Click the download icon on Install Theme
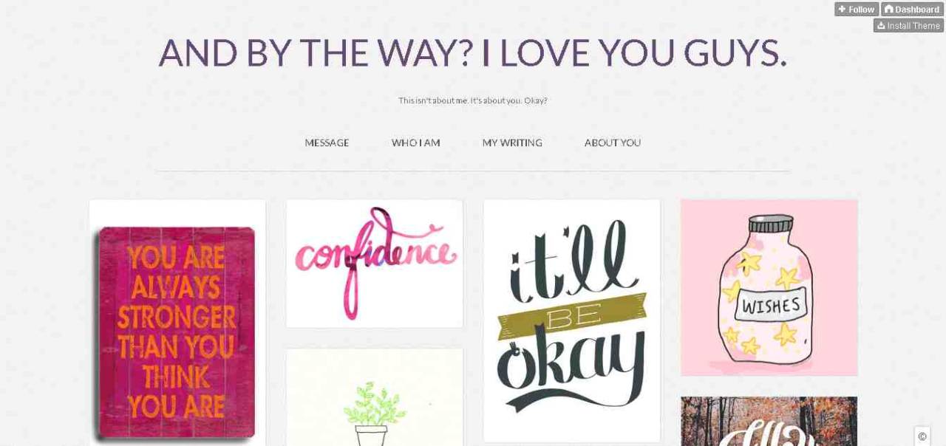946x446 pixels. pyautogui.click(x=881, y=25)
